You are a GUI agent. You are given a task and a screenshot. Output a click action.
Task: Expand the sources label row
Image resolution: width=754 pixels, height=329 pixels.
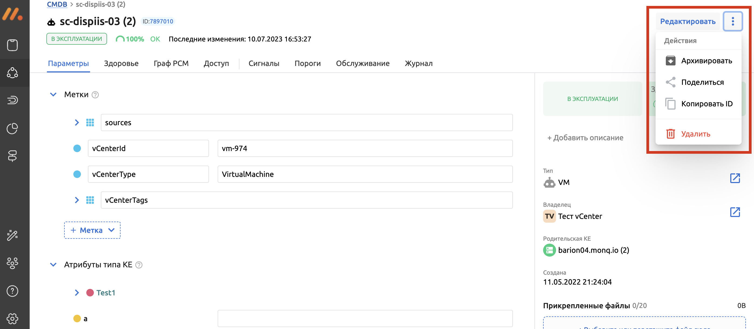77,122
